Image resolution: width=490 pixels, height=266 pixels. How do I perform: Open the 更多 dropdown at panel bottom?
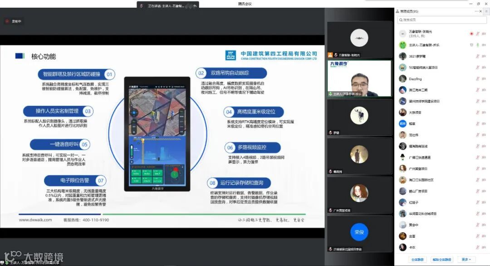466,260
